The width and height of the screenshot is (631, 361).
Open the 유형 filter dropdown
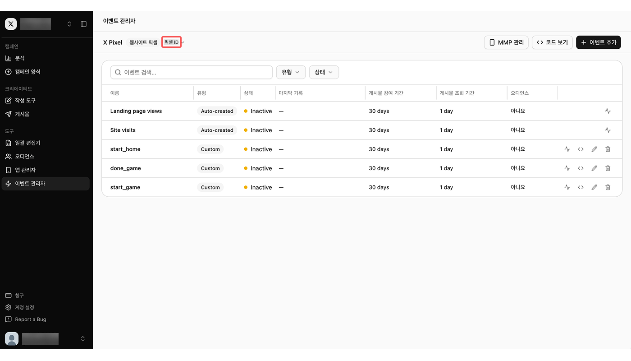(291, 72)
